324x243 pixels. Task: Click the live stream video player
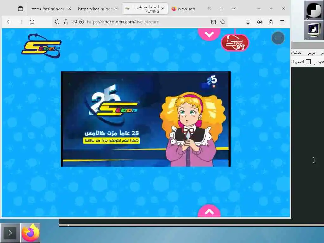point(146,119)
